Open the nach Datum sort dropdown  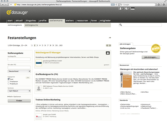point(19,91)
